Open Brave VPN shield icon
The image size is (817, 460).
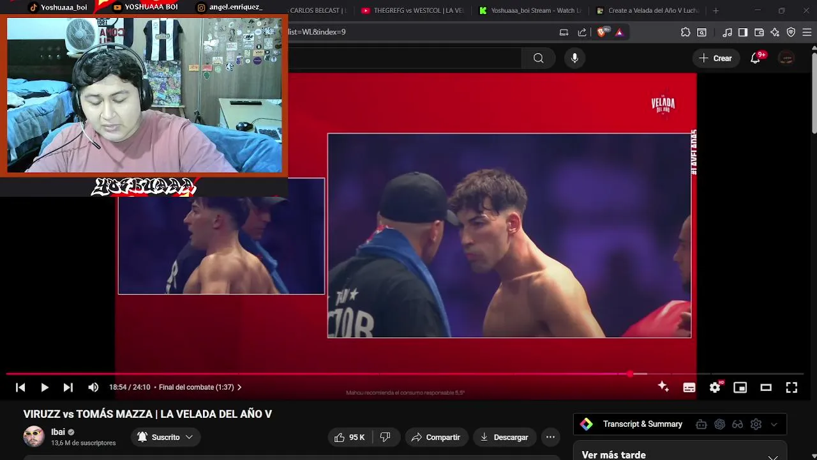tap(791, 32)
